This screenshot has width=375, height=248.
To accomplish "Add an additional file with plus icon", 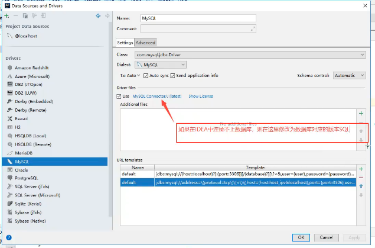I will tap(361, 113).
